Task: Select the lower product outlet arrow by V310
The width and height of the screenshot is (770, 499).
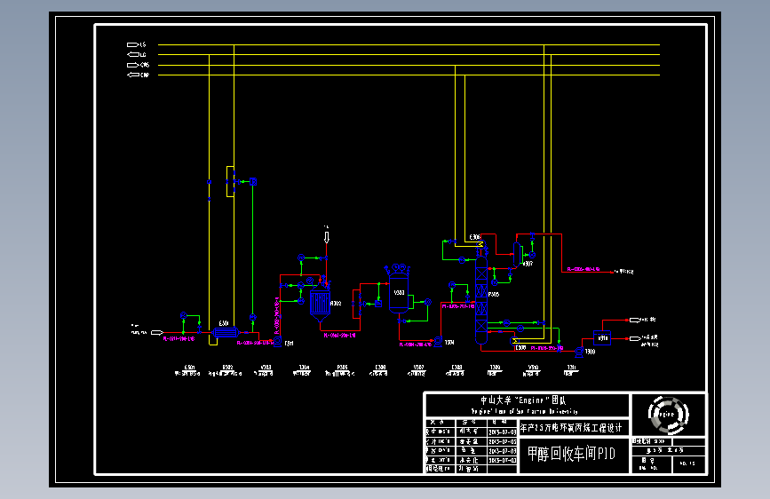Action: 634,338
